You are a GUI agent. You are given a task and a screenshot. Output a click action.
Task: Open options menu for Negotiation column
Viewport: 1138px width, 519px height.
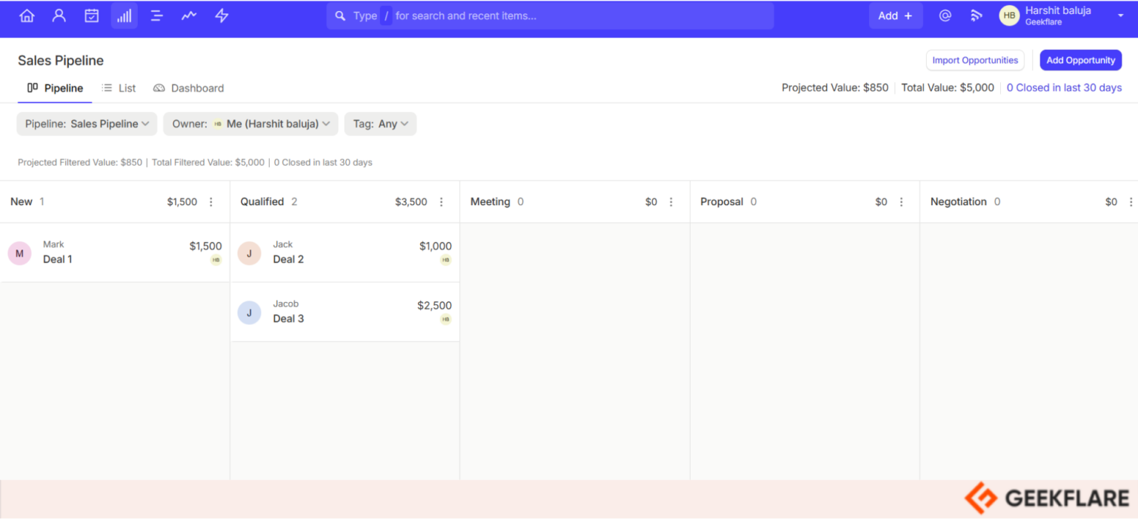click(1131, 202)
